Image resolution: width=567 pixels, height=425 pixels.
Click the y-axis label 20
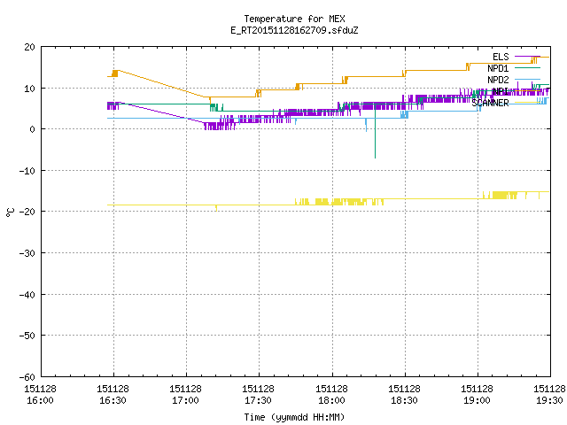(x=29, y=47)
